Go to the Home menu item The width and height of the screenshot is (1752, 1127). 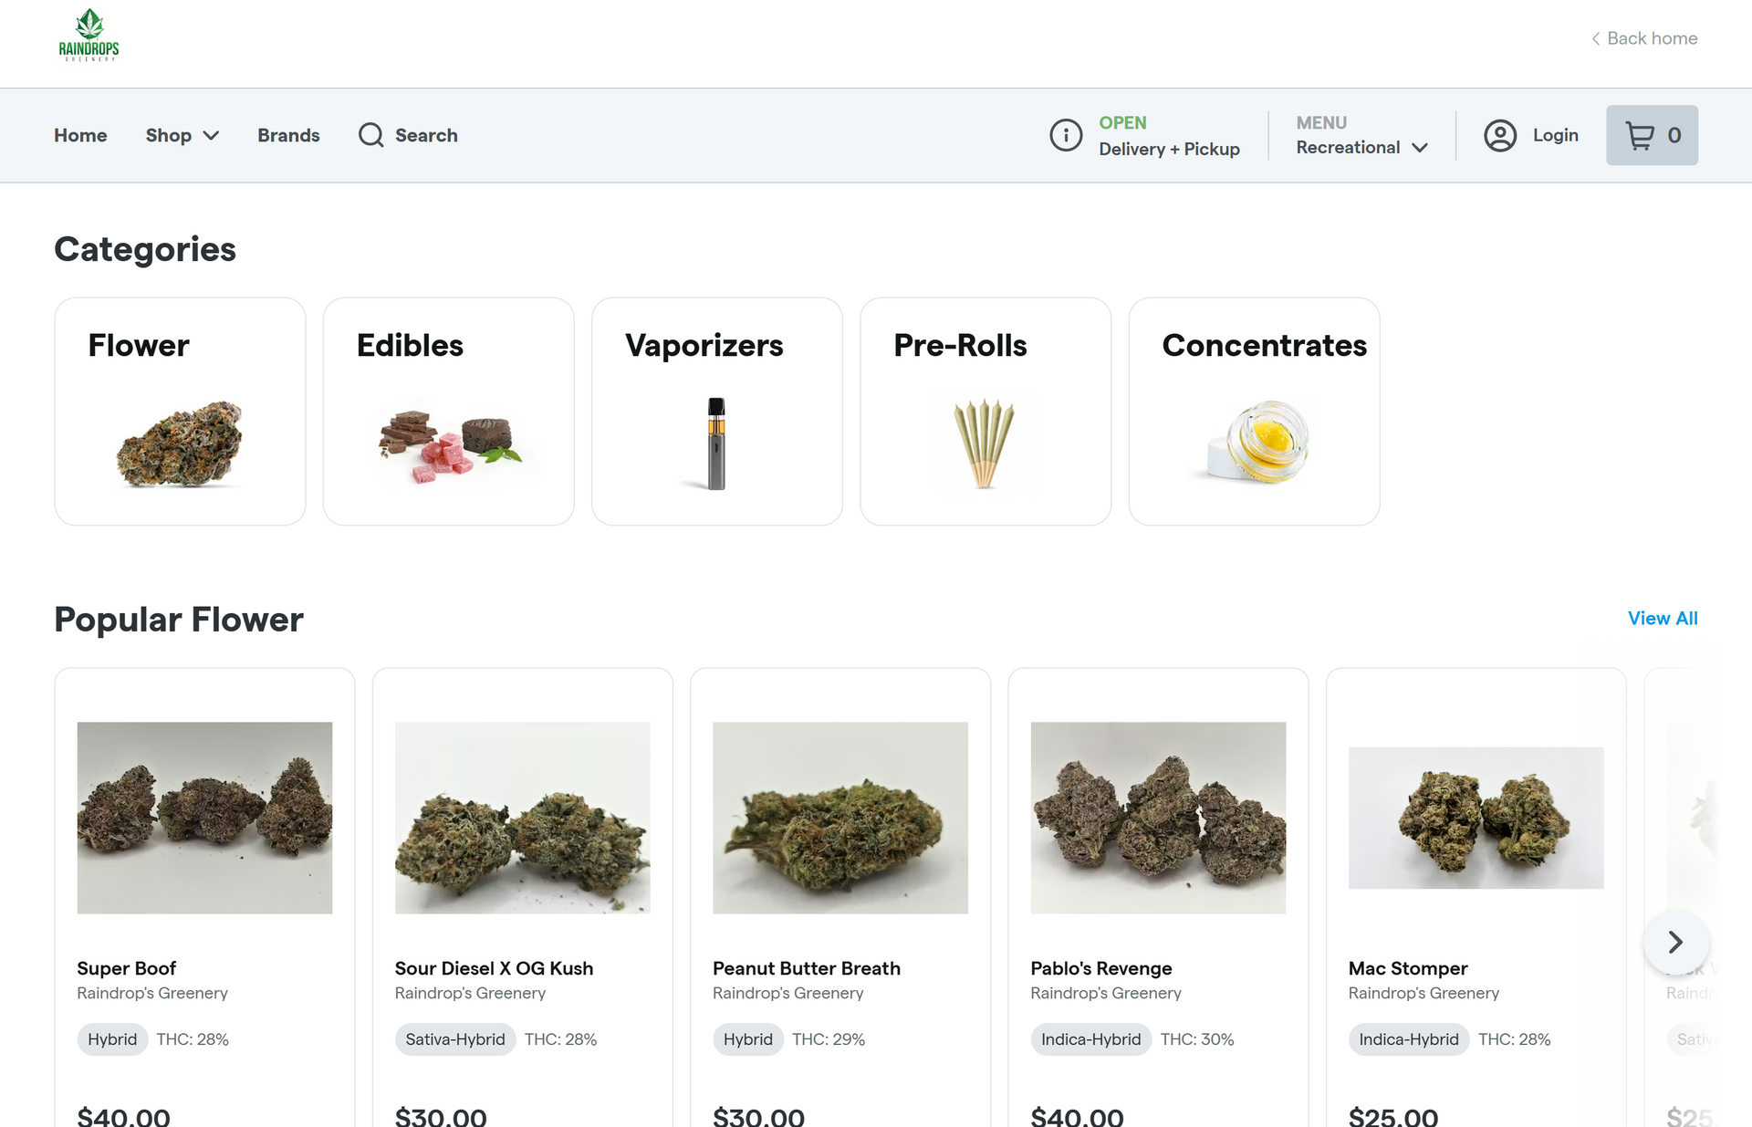80,135
